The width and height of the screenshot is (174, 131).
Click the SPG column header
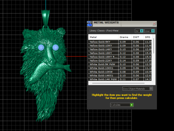(148, 37)
